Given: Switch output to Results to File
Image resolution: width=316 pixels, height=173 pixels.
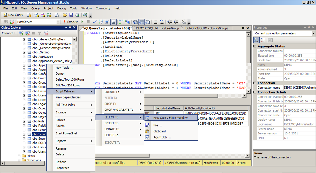Looking at the screenshot, I should pyautogui.click(x=148, y=22).
